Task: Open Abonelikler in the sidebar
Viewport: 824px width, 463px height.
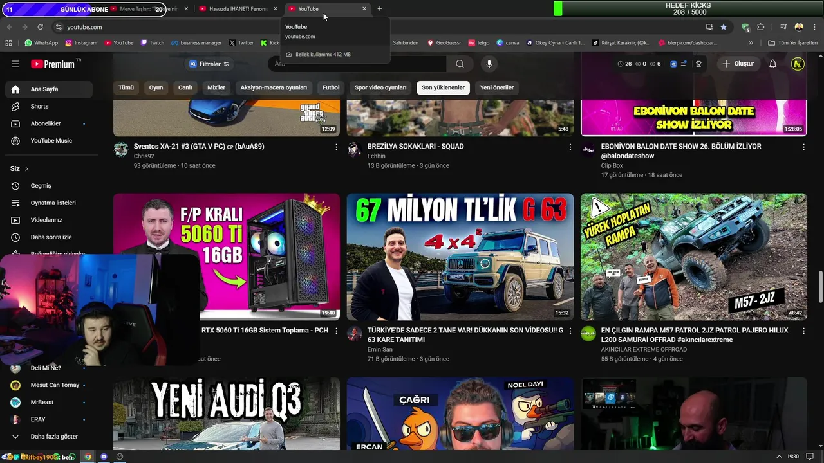Action: (49, 123)
